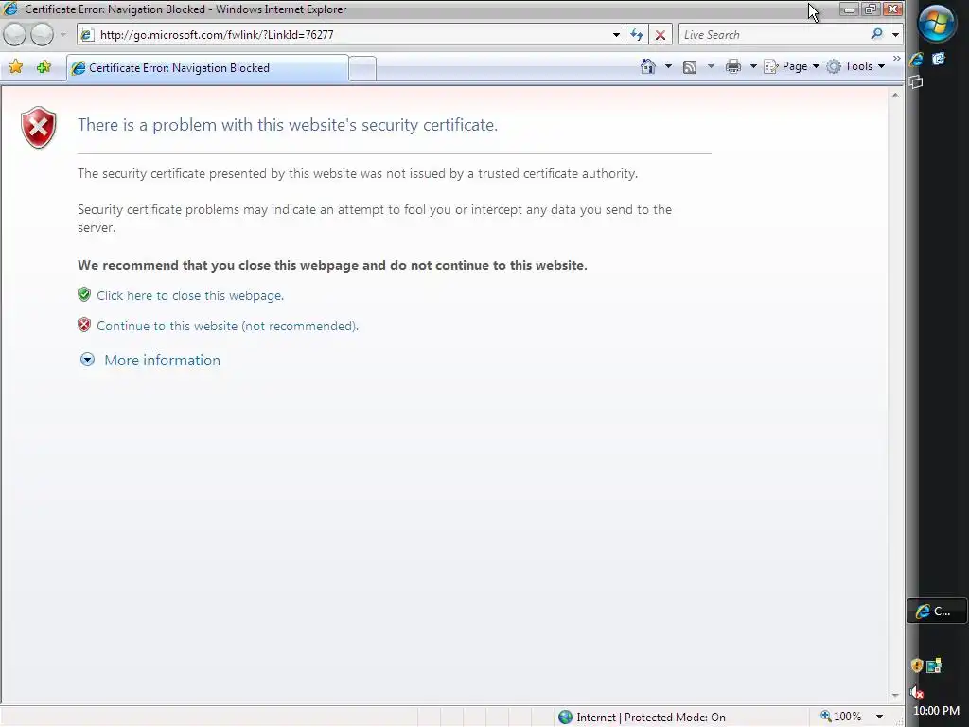Click the Forward navigation button
Viewport: 969px width, 727px height.
[42, 35]
